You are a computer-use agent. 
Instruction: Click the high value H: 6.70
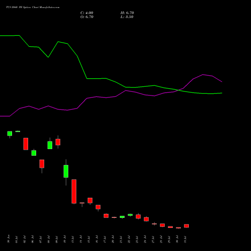pyautogui.click(x=127, y=13)
